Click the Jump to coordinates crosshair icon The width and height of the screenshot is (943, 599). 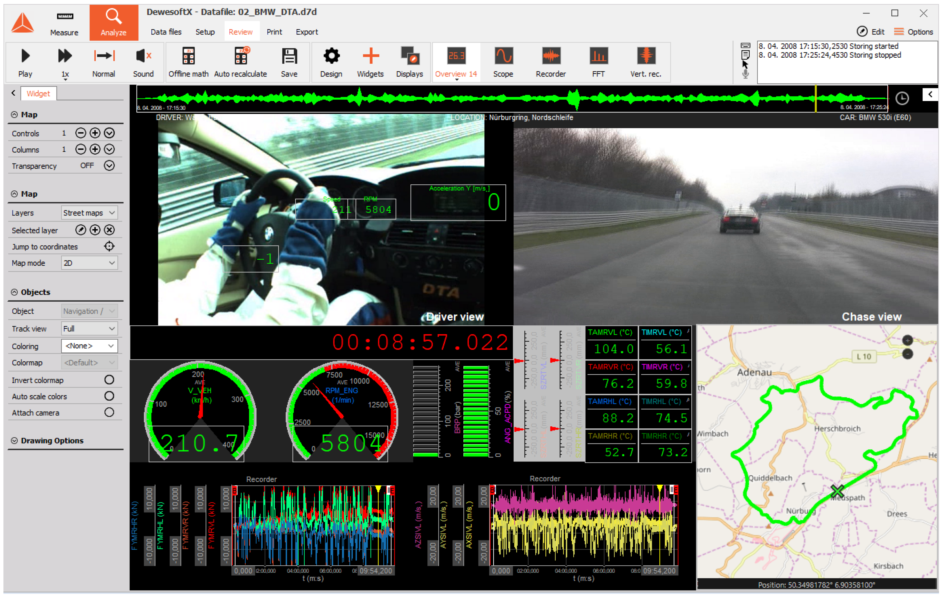pyautogui.click(x=109, y=247)
